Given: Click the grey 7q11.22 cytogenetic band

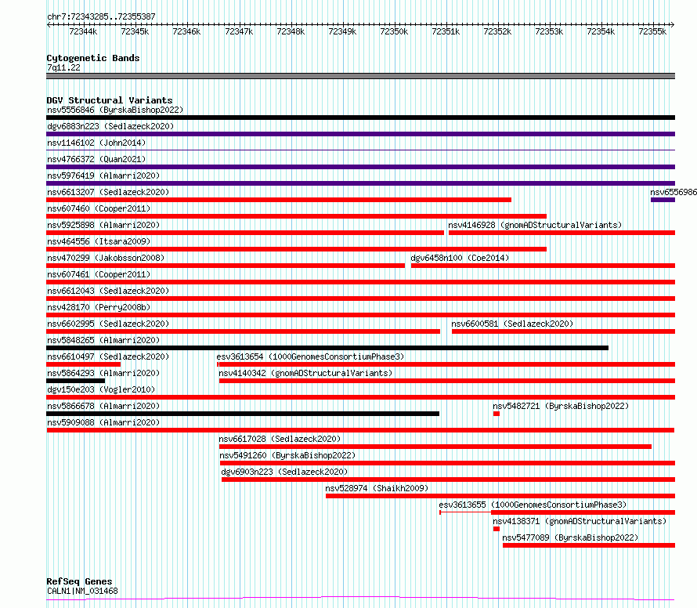Looking at the screenshot, I should point(360,76).
